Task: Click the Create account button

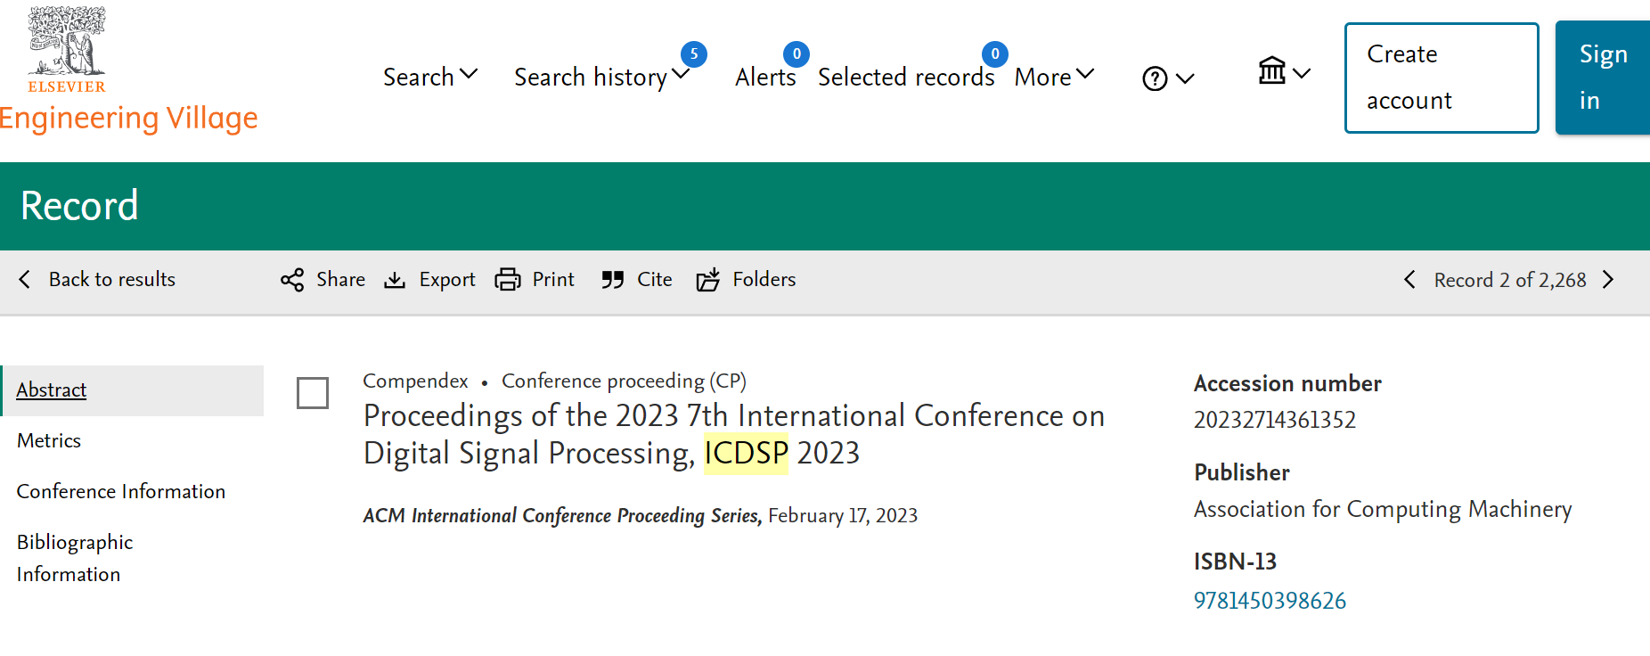Action: pyautogui.click(x=1442, y=78)
